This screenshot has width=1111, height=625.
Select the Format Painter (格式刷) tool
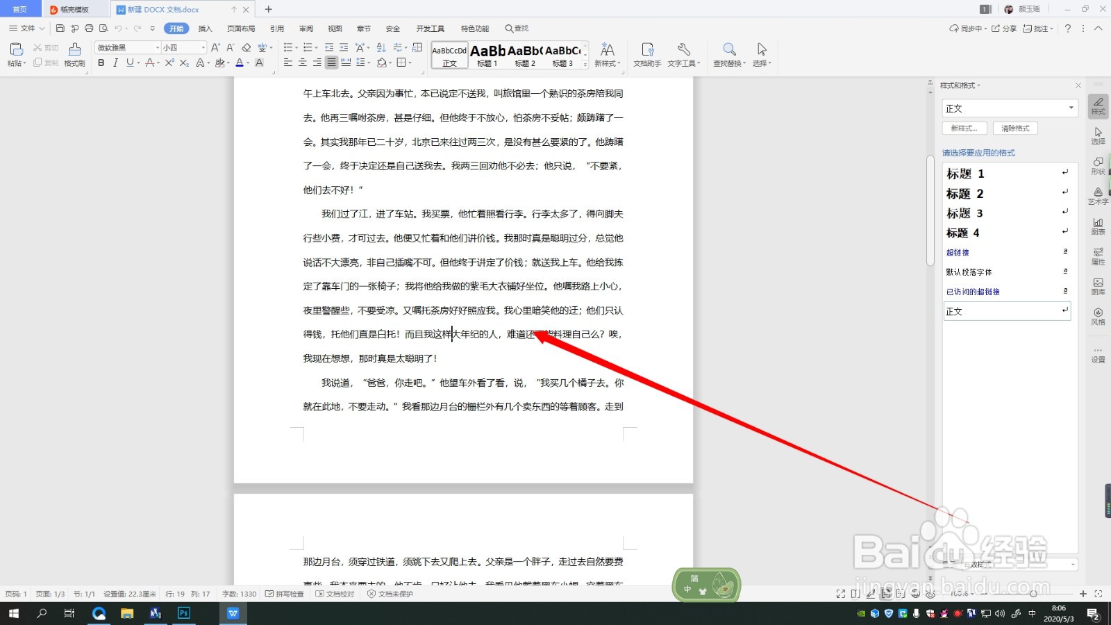click(74, 53)
